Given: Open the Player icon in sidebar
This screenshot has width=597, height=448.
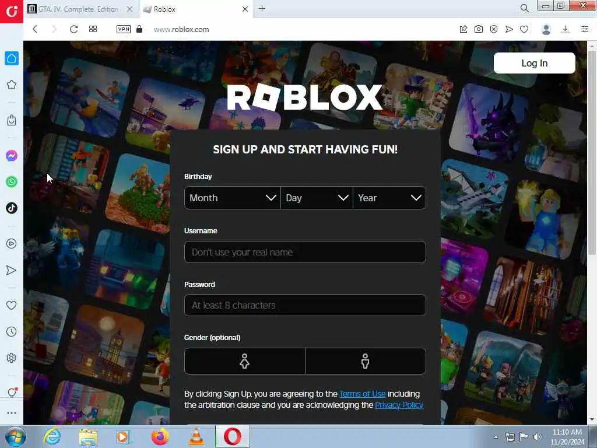Looking at the screenshot, I should tap(12, 244).
